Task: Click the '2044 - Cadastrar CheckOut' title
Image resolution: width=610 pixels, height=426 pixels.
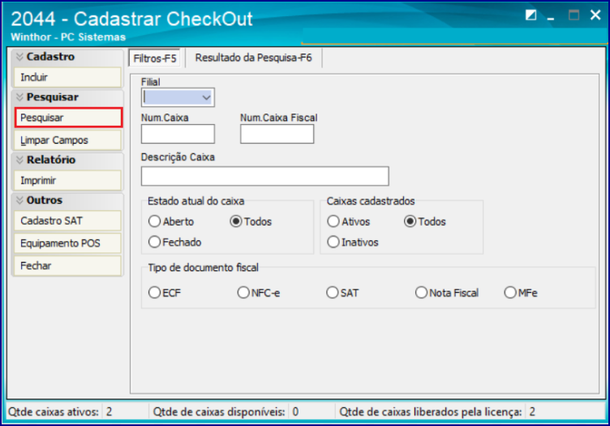Action: pos(132,19)
